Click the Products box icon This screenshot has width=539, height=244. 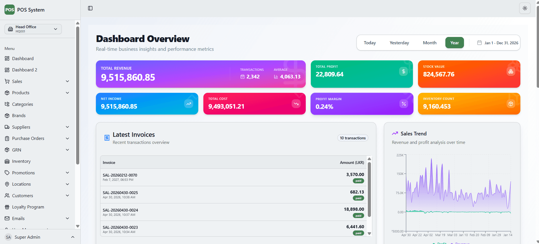tap(7, 93)
